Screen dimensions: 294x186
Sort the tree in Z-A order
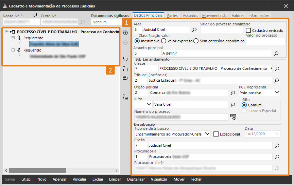[125, 69]
